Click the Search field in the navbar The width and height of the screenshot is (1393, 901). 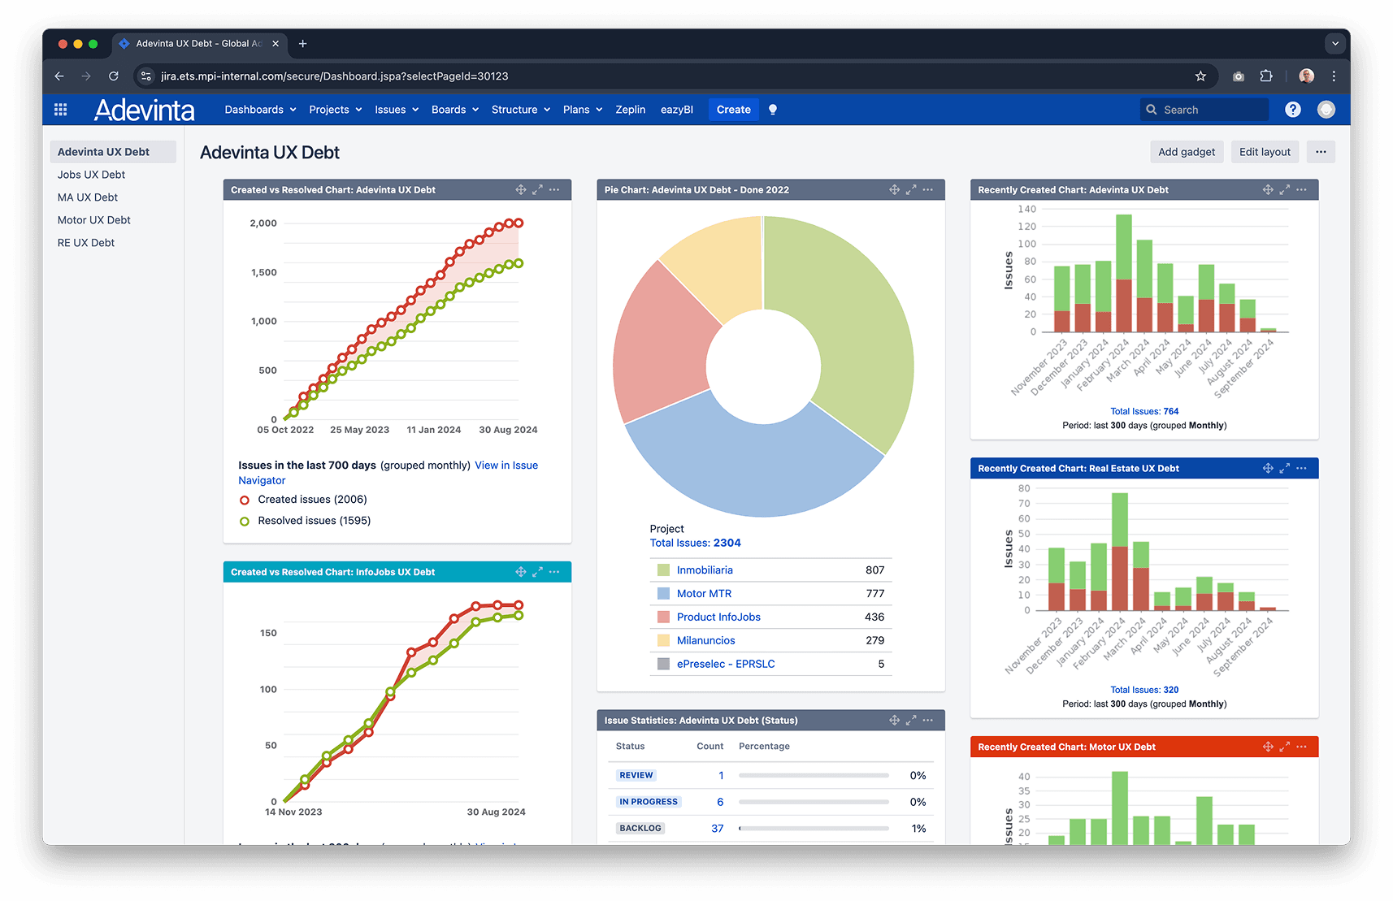[1204, 110]
